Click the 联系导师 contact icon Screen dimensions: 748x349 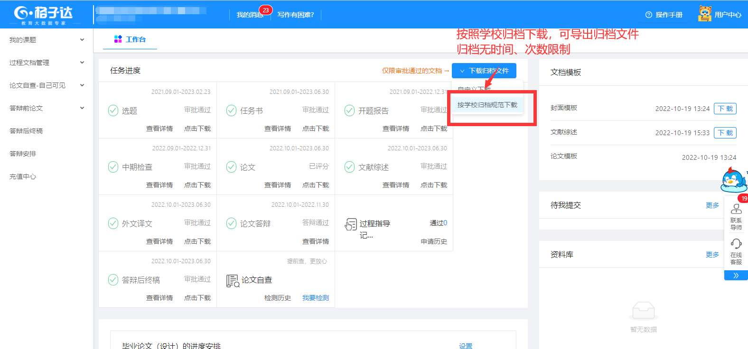pyautogui.click(x=736, y=209)
